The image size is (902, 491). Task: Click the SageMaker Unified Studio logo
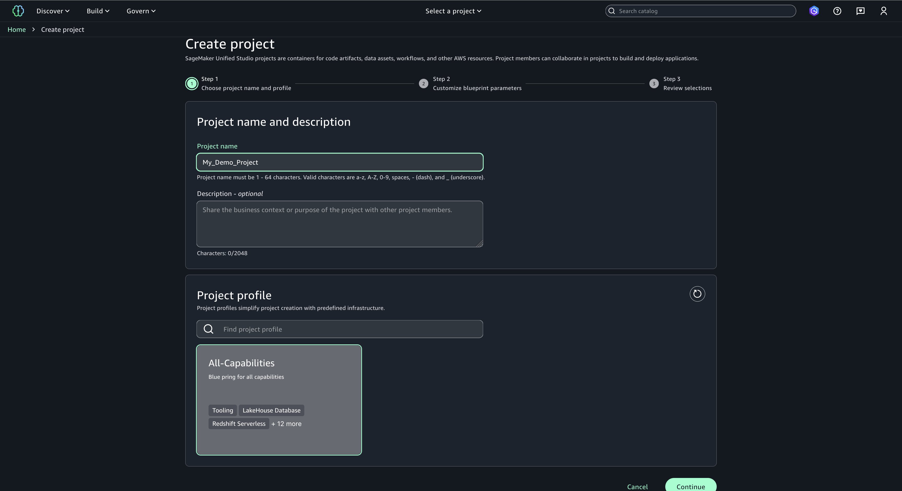coord(18,11)
